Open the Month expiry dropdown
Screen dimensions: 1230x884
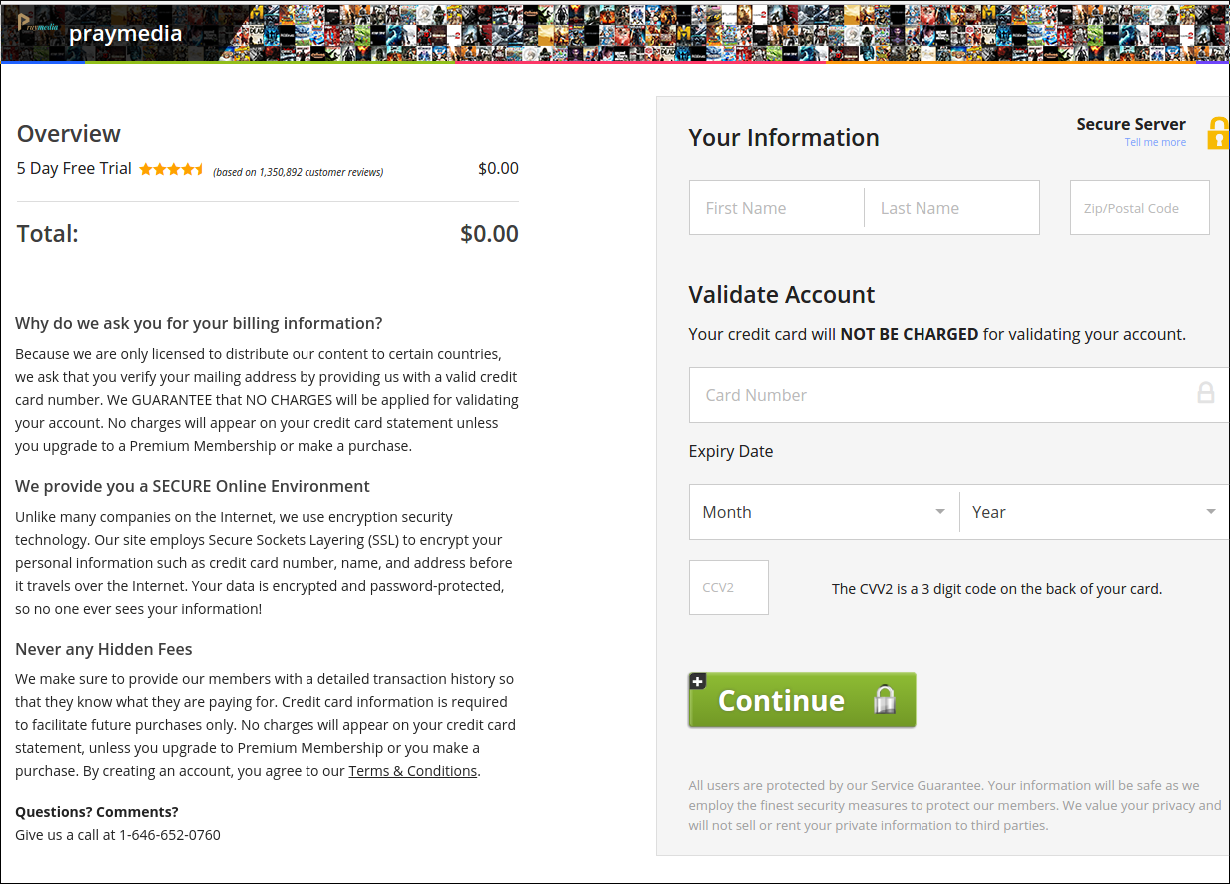point(824,512)
